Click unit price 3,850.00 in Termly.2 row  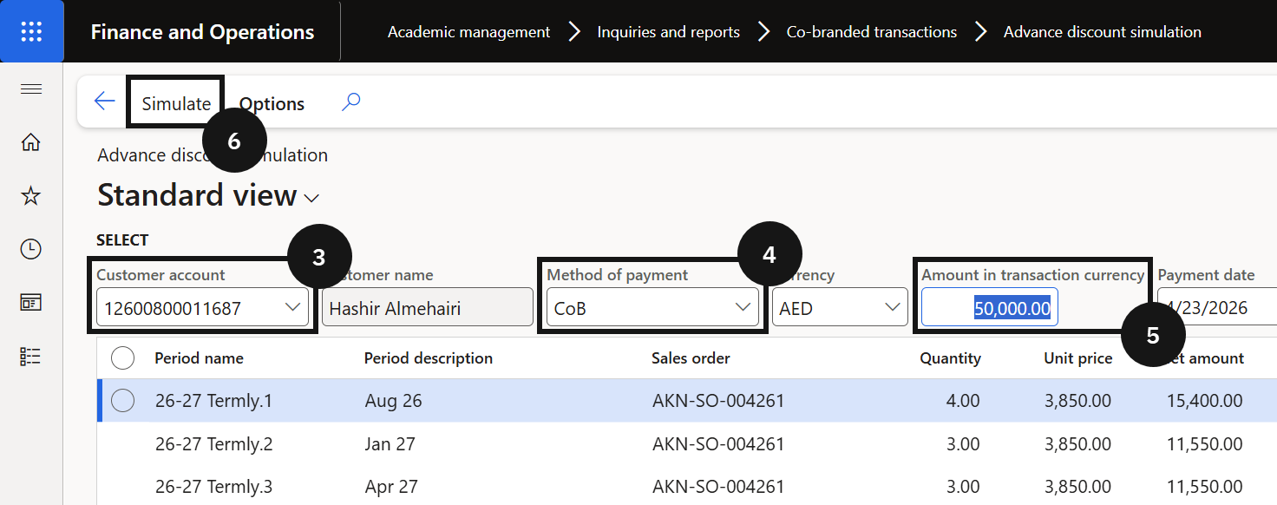(x=1077, y=444)
